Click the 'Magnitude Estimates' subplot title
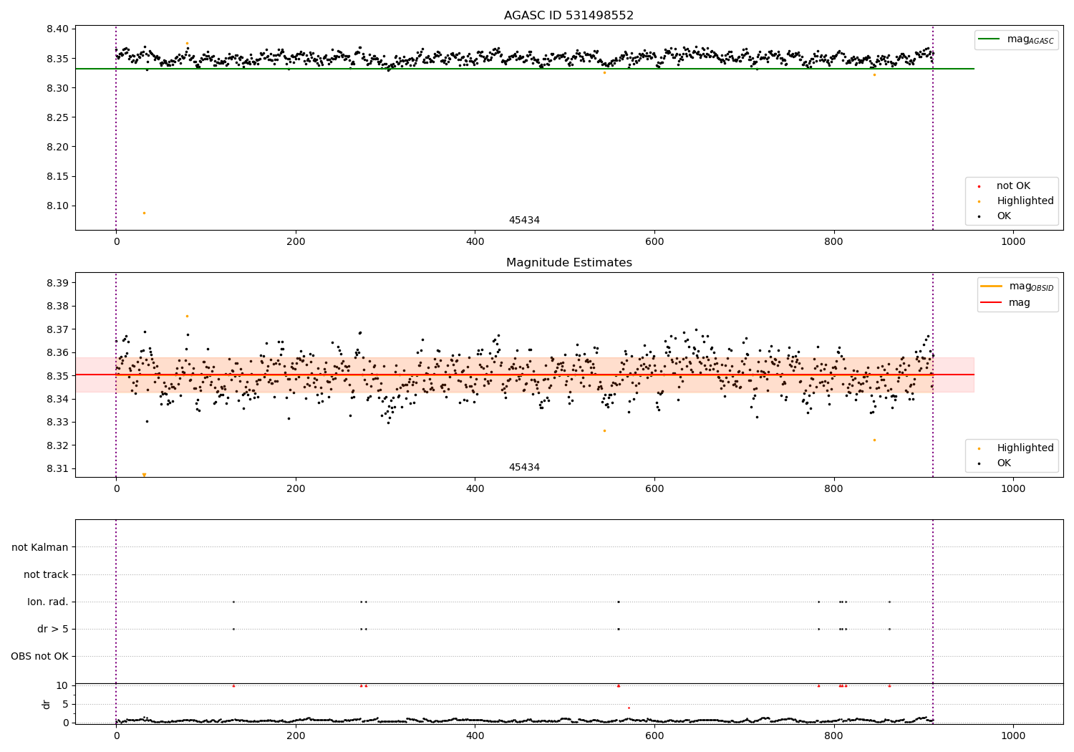Viewport: 1074px width, 752px height. 569,263
